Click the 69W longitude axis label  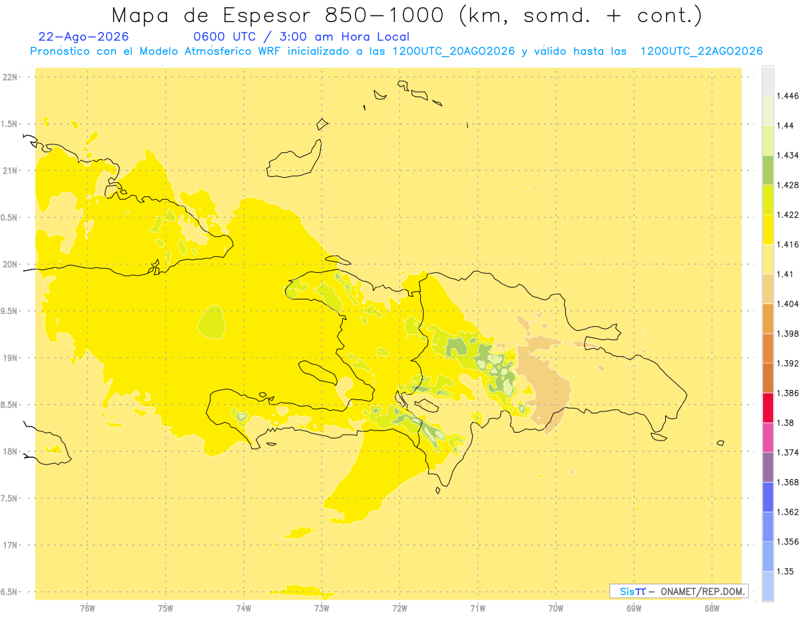pyautogui.click(x=634, y=608)
